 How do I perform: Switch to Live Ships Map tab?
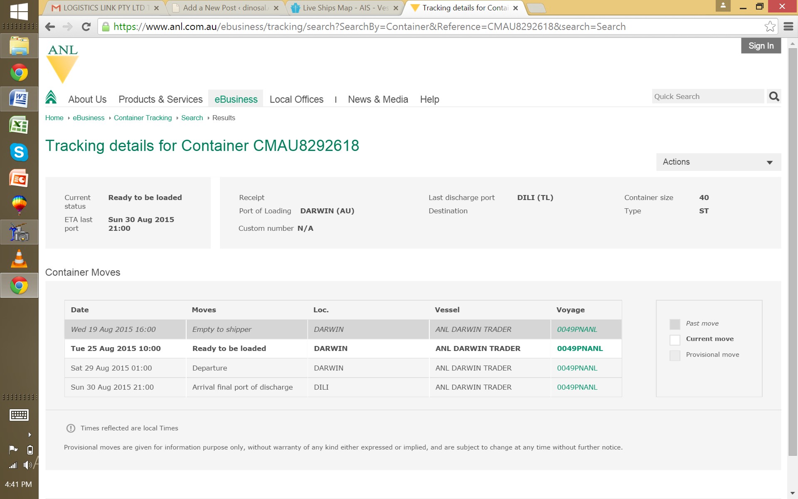tap(345, 8)
